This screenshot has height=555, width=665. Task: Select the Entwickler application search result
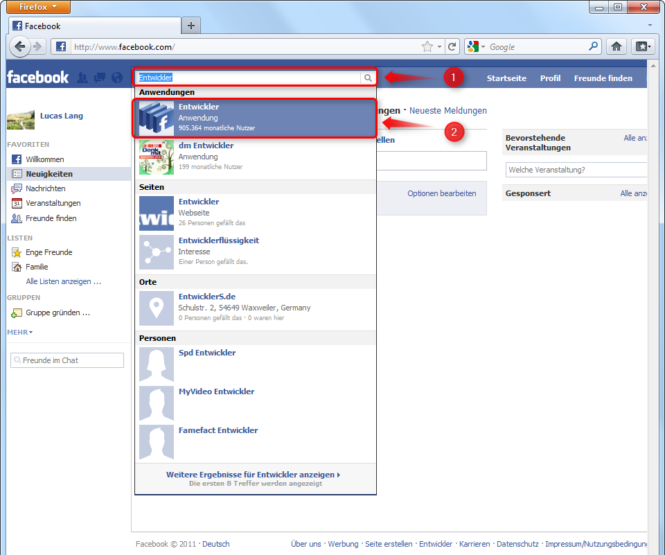point(254,118)
